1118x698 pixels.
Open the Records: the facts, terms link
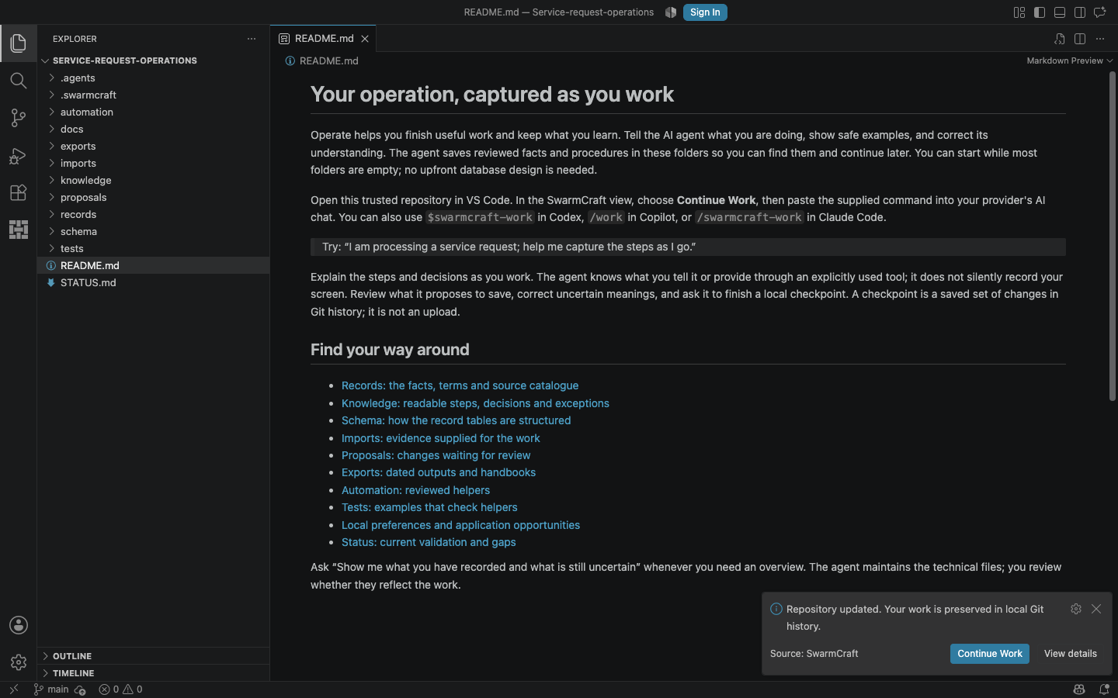[460, 385]
